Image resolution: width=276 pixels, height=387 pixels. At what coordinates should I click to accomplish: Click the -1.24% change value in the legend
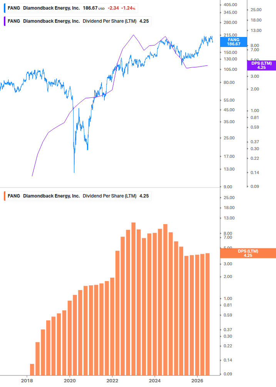[x=128, y=8]
